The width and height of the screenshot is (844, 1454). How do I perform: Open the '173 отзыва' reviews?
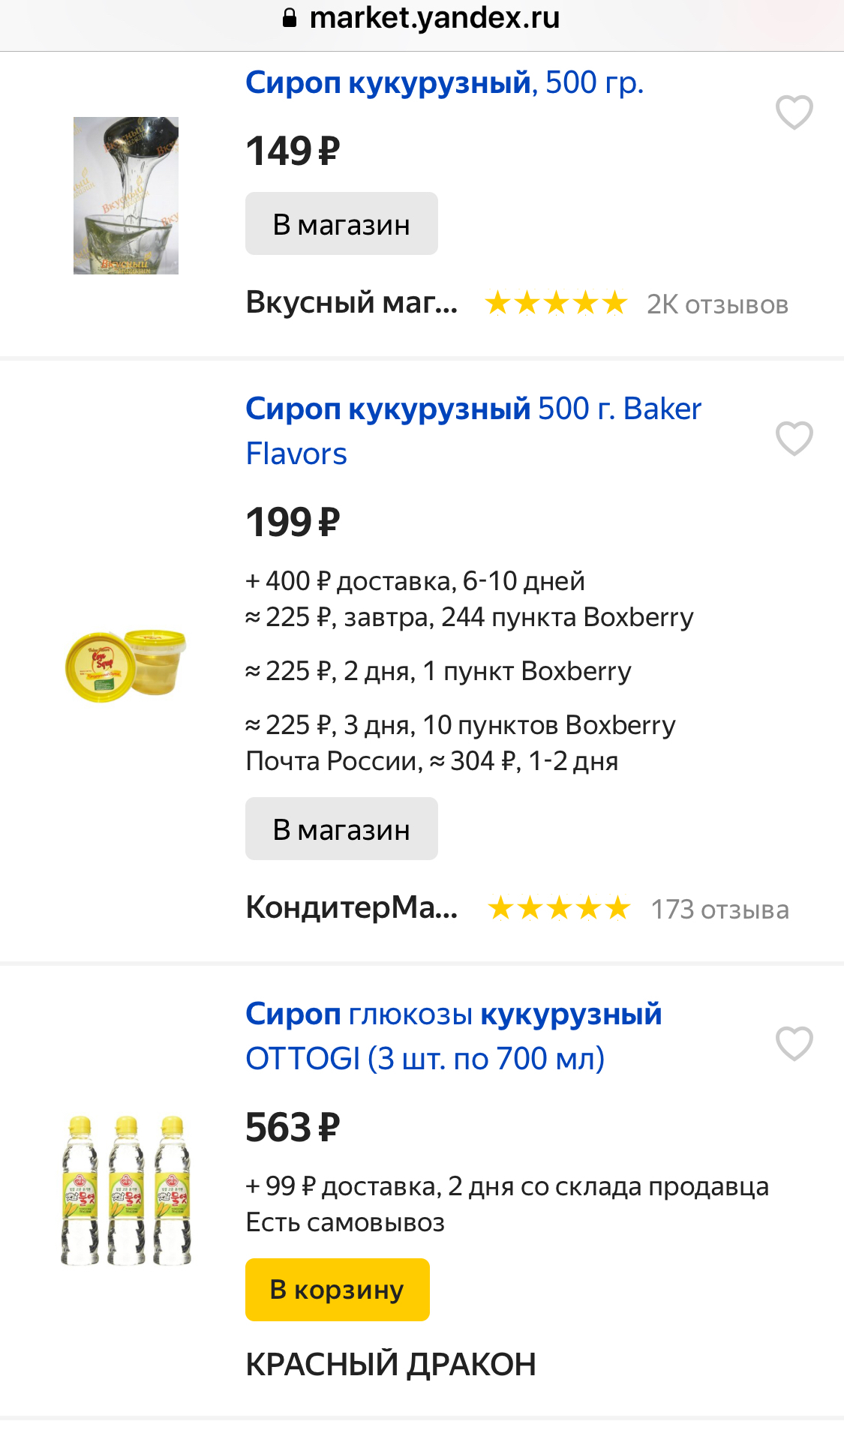(x=719, y=909)
